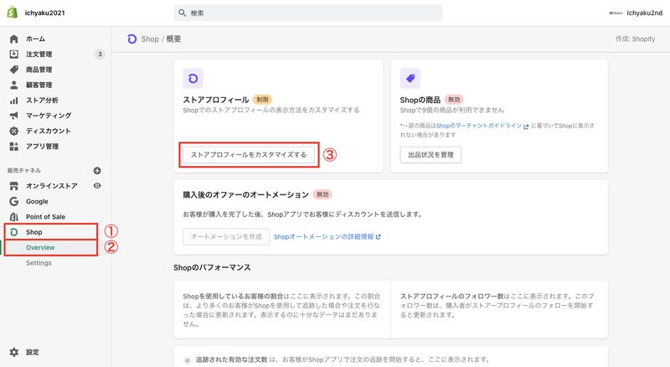This screenshot has width=670, height=367.
Task: Click the 商品管理 tag icon
Action: point(13,70)
